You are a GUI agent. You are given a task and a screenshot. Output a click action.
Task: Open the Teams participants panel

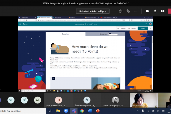(x=121, y=11)
